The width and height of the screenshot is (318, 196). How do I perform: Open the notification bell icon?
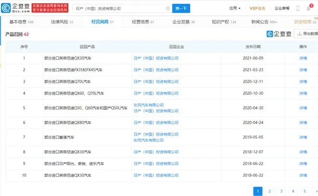308,9
